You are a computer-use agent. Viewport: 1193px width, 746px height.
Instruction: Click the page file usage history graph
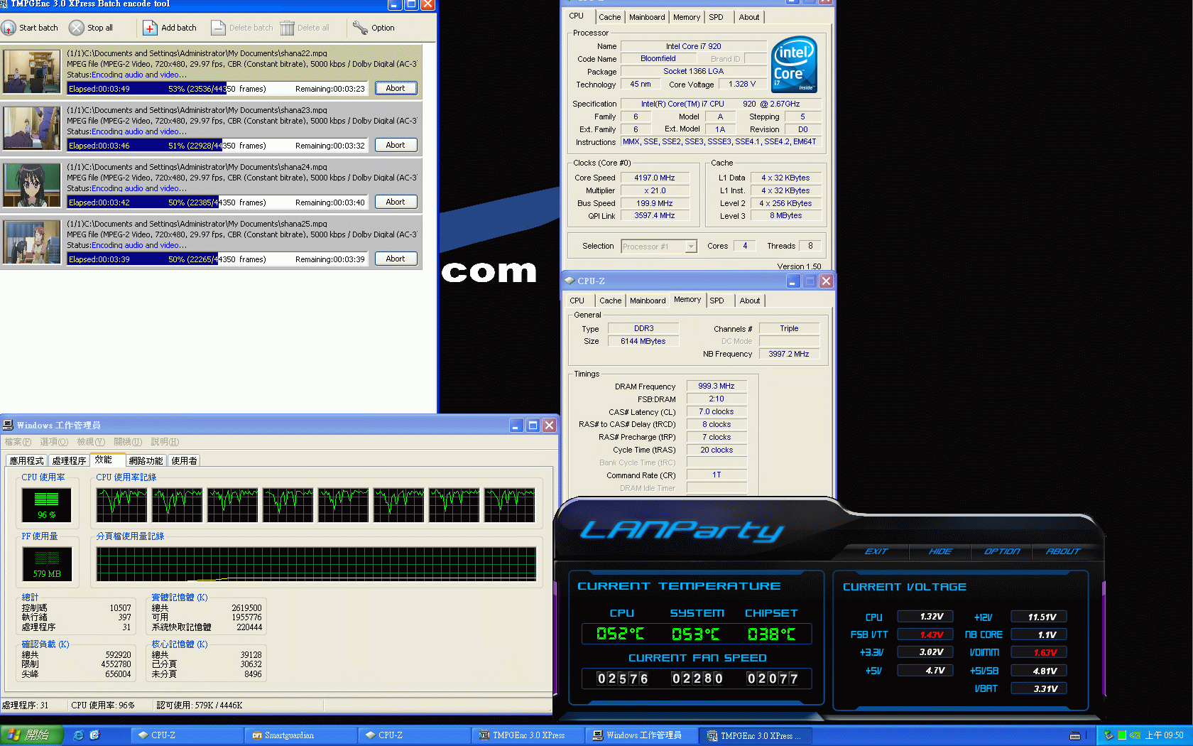316,564
